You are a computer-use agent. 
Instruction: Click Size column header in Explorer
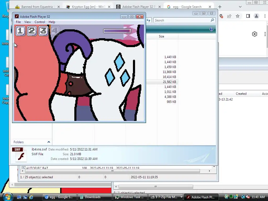tap(167, 36)
